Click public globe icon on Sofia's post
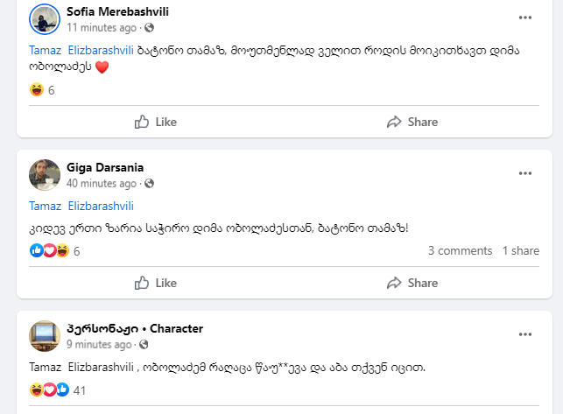The width and height of the screenshot is (563, 414). 138,27
